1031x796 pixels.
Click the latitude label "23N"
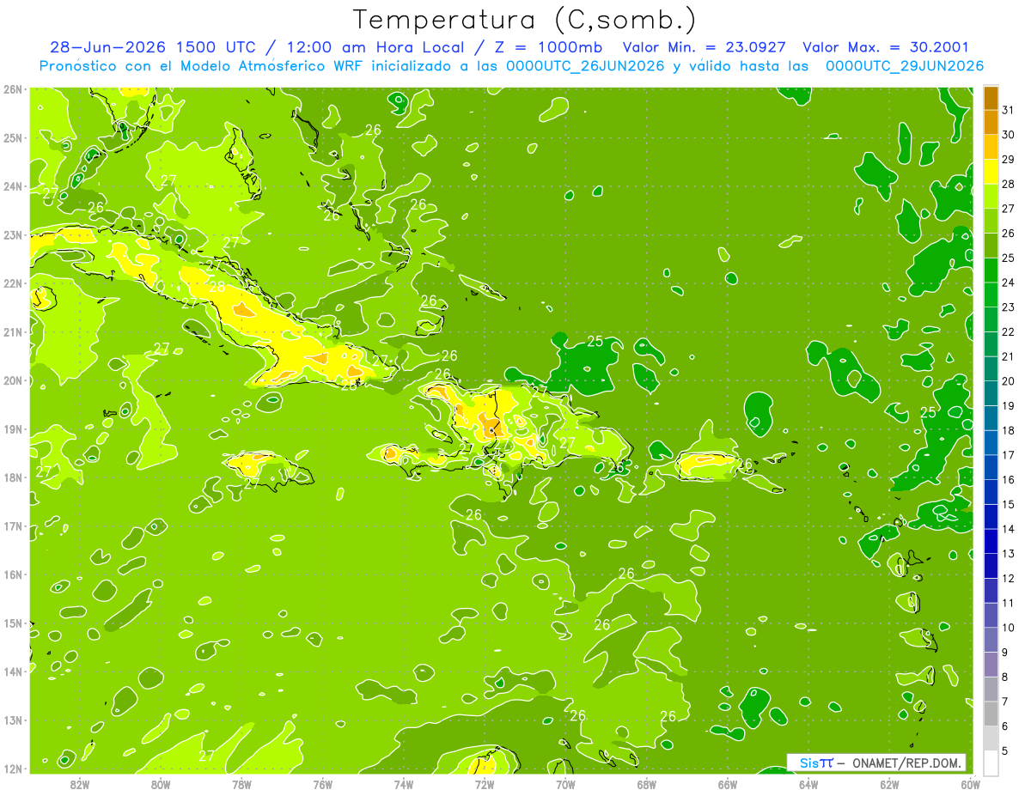click(13, 234)
